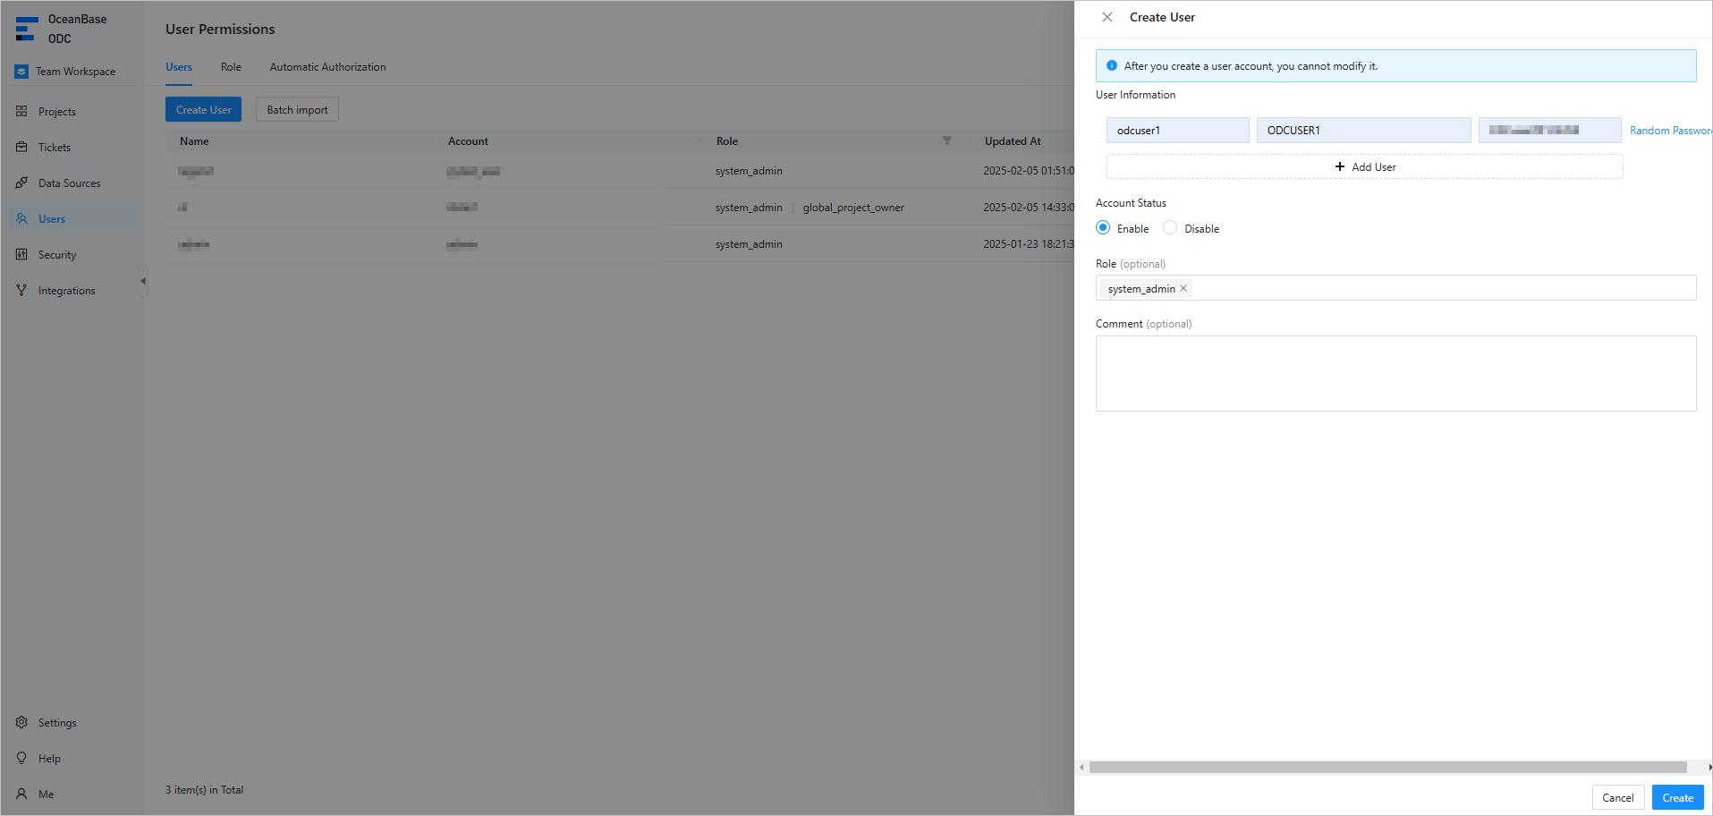Select the Enable account status option
The image size is (1713, 816).
tap(1103, 228)
